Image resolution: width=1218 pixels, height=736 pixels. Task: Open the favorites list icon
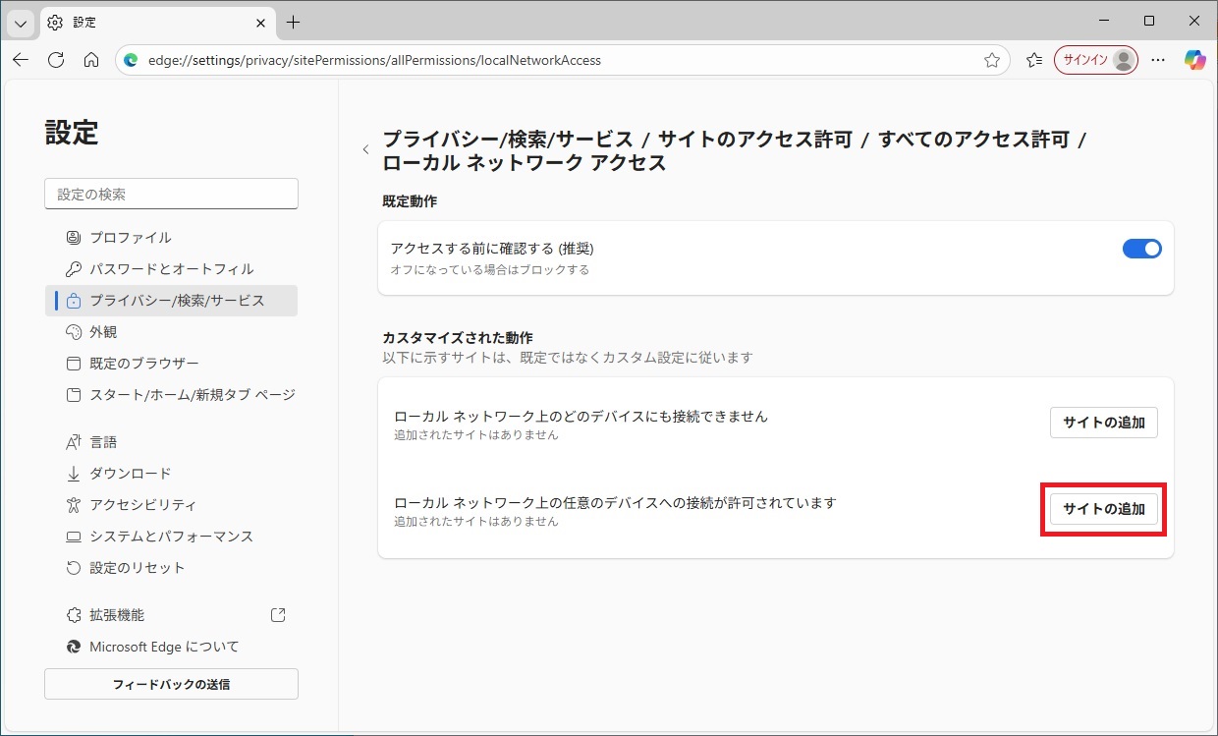coord(1033,60)
